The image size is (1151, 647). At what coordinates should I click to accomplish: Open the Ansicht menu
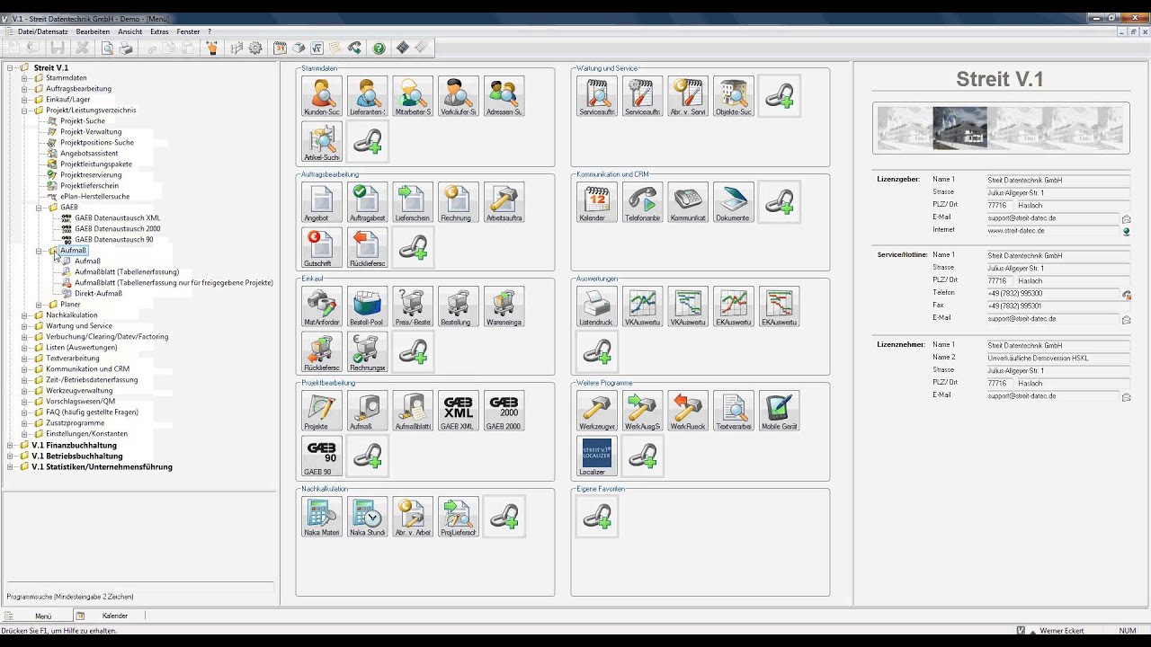pos(130,31)
